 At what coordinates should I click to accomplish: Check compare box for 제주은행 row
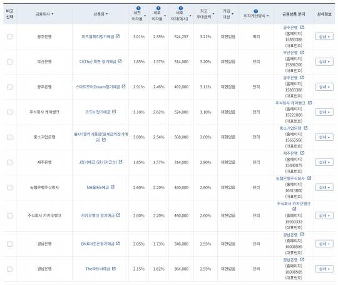coord(9,162)
